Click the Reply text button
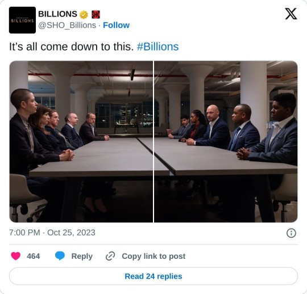307x294 pixels. click(82, 256)
